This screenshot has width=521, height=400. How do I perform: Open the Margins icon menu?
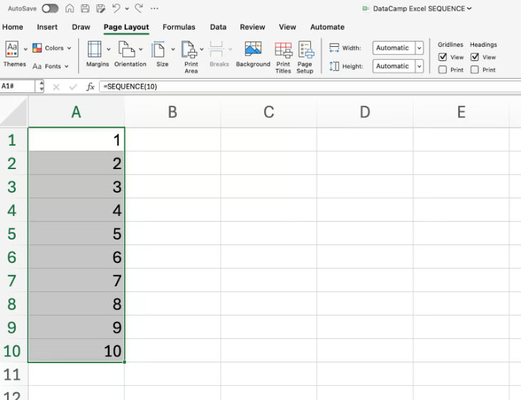(x=95, y=49)
